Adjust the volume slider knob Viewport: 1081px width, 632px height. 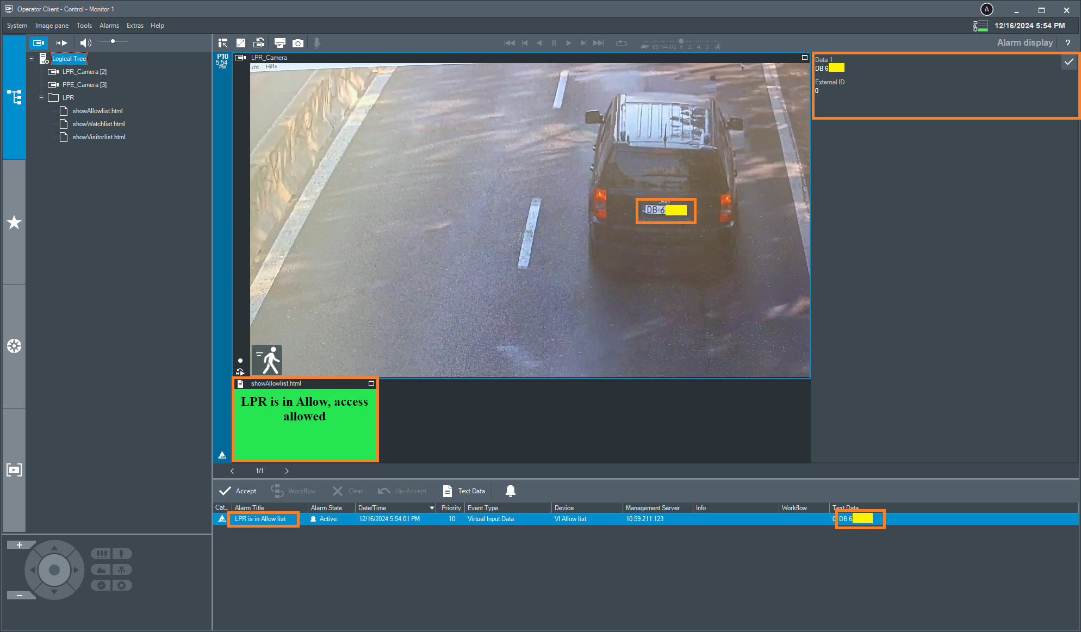113,41
